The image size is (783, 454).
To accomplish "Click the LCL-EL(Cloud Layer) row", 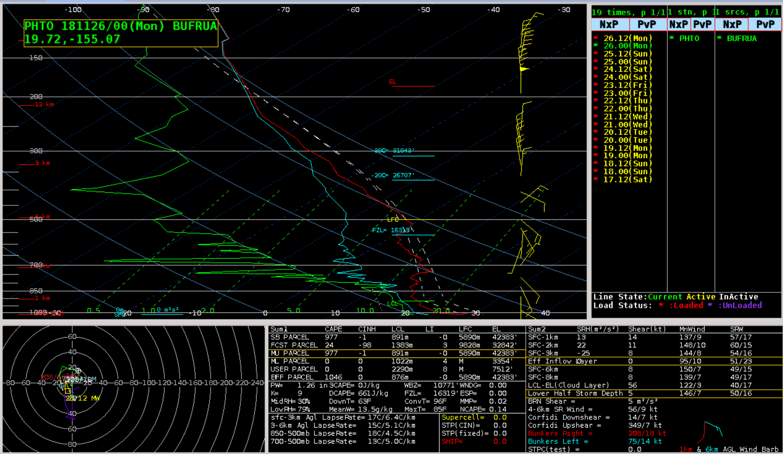I will [654, 385].
